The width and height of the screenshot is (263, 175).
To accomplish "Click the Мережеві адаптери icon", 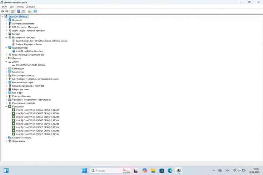I will tap(10, 82).
